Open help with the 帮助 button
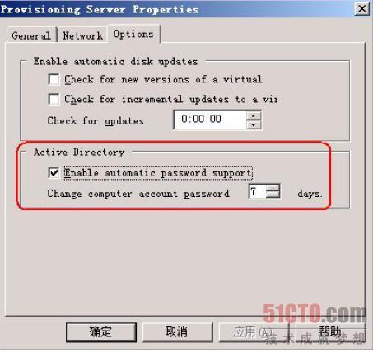 [330, 332]
